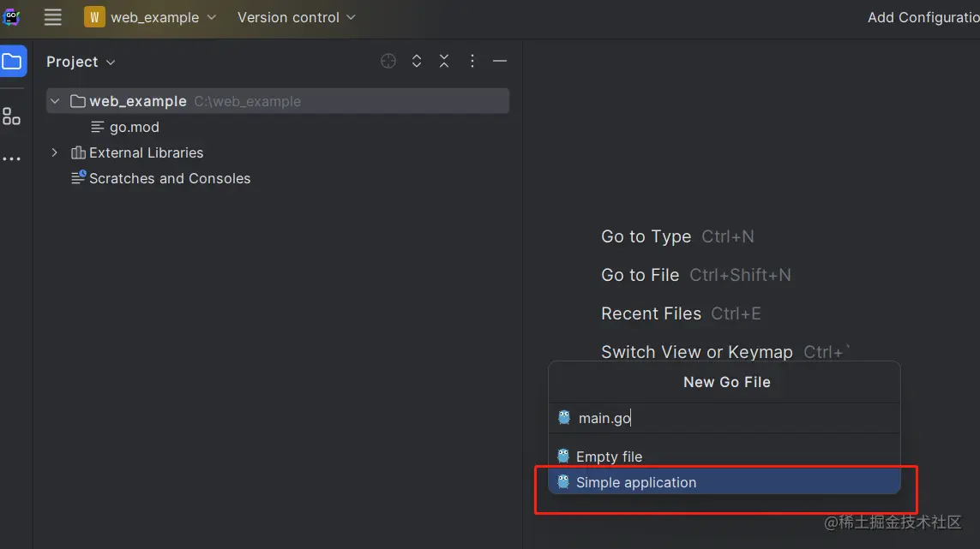The width and height of the screenshot is (980, 549).
Task: Click Collapse All icon in Project panel
Action: point(444,62)
